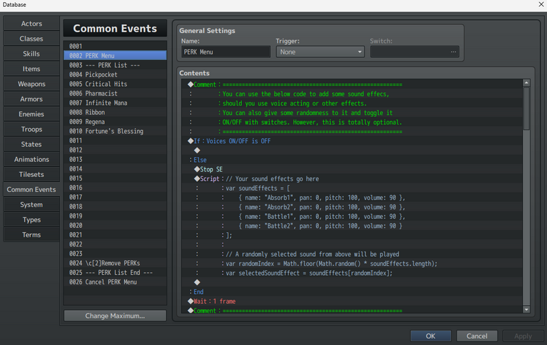This screenshot has width=547, height=345.
Task: Open the Animations tab
Action: 32,159
